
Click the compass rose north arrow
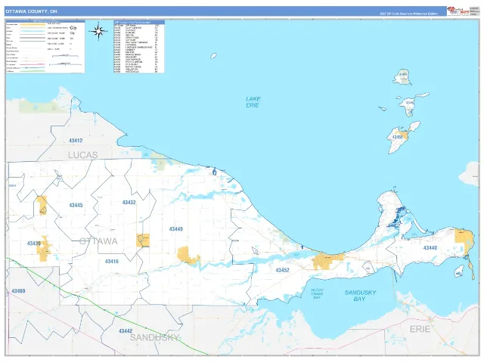(98, 31)
